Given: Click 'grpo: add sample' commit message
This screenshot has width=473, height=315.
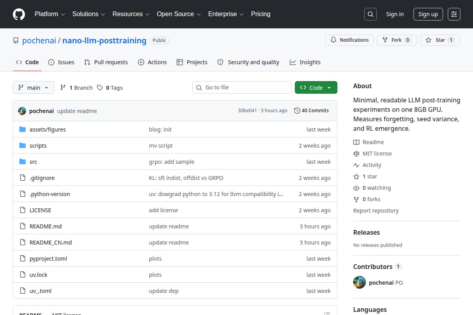Looking at the screenshot, I should [x=171, y=162].
